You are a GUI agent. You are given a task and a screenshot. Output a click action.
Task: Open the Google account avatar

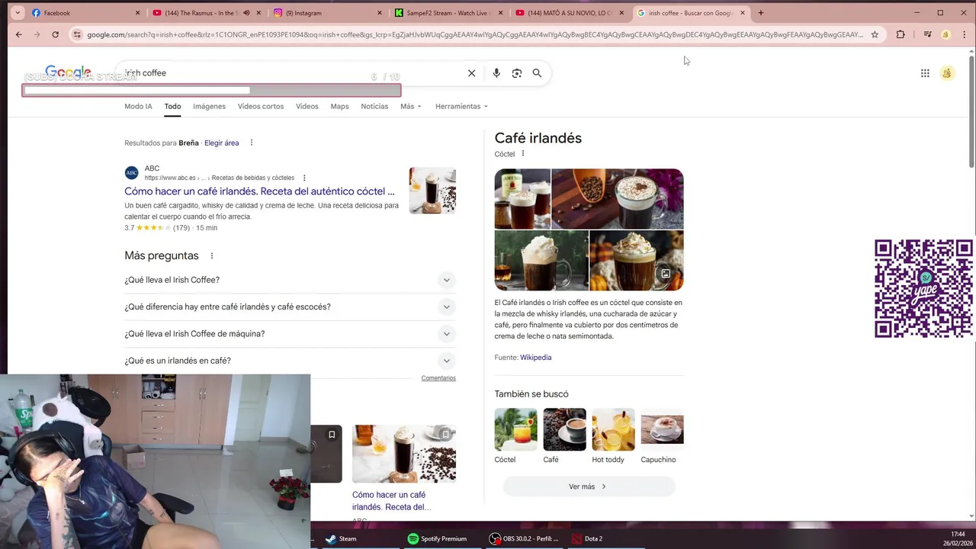pos(947,73)
